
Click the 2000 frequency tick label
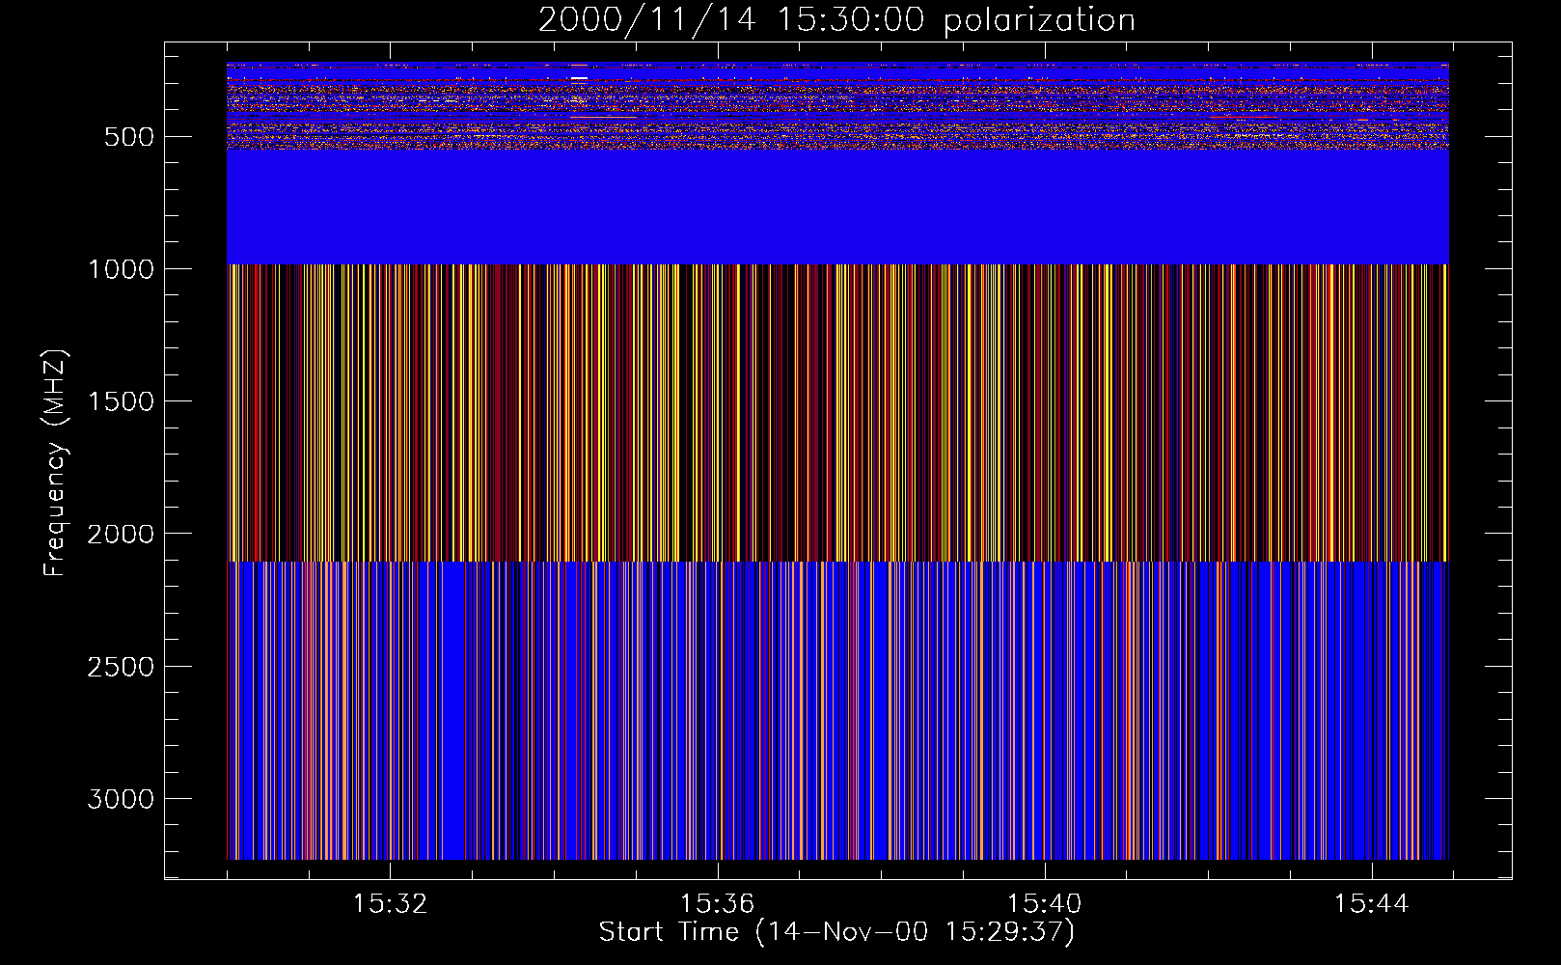121,535
